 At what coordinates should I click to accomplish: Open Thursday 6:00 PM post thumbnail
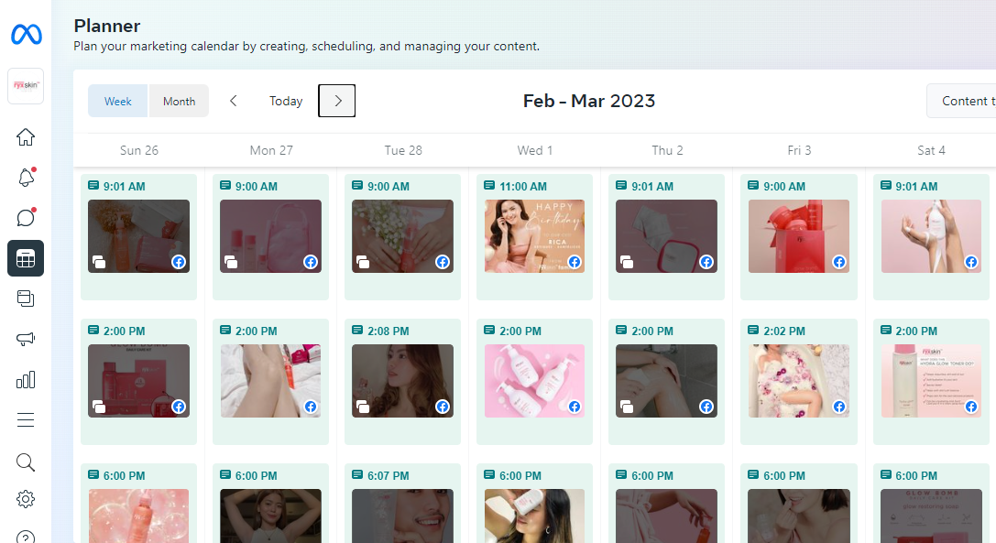[666, 516]
